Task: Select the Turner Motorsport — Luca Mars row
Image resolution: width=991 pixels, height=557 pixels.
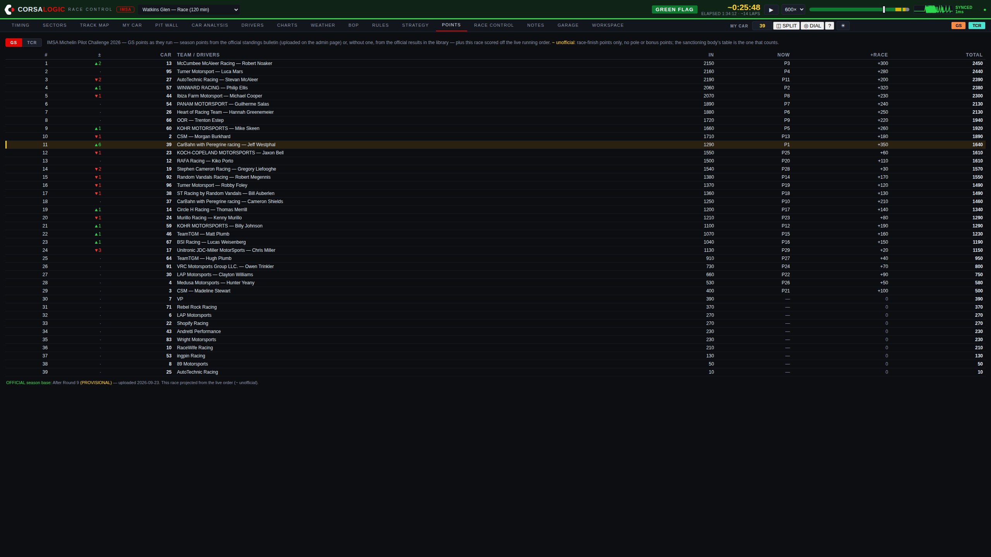Action: pos(495,72)
